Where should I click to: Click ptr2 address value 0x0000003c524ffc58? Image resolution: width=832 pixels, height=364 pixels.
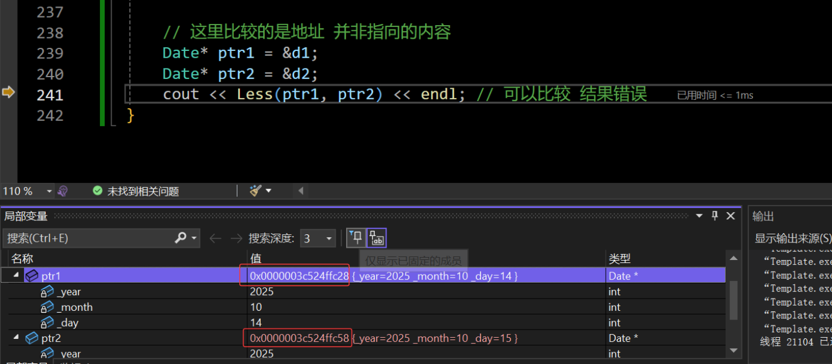coord(299,338)
